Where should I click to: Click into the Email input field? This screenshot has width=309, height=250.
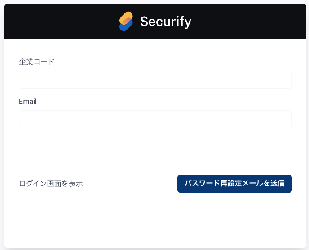(155, 119)
